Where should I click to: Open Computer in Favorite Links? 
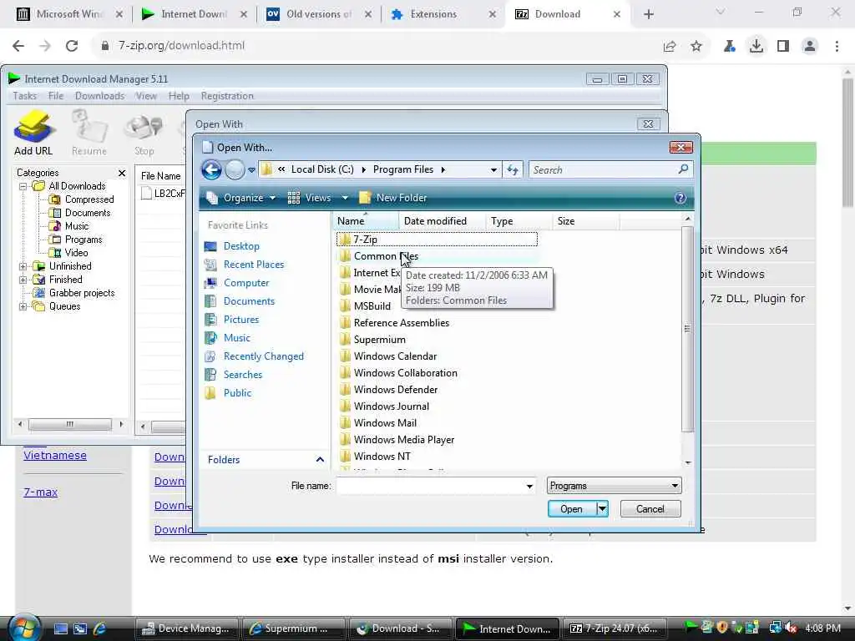point(246,283)
